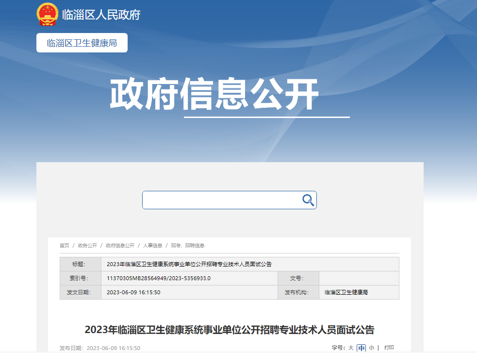Focus the search input field
Screen dimensions: 477x353
click(x=221, y=200)
